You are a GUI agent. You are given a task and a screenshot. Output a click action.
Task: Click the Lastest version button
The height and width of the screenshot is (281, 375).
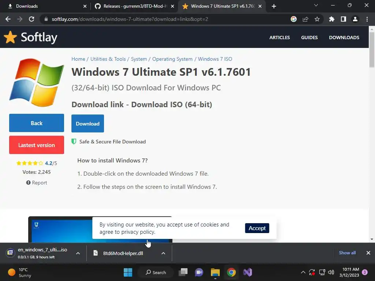pyautogui.click(x=37, y=145)
